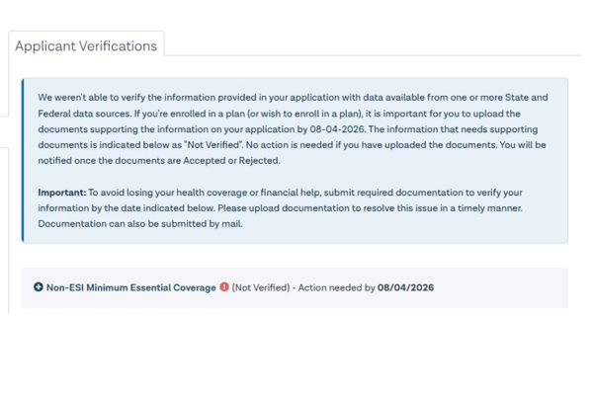Click the bold 'Important:' label in the notice
This screenshot has height=395, width=593.
click(x=62, y=193)
